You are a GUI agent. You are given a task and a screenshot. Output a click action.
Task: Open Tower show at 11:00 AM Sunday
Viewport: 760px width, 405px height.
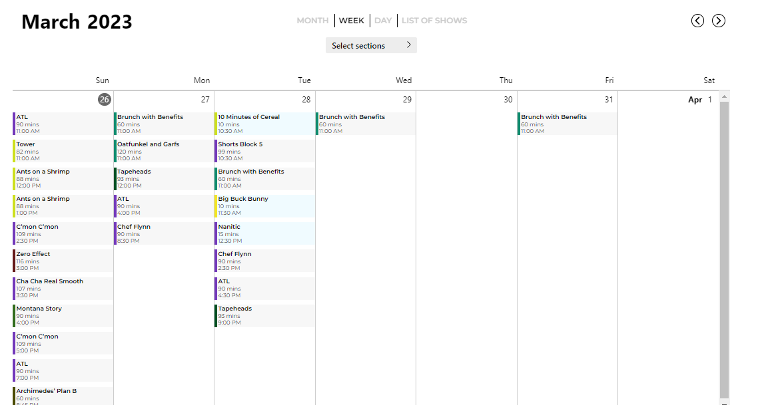[63, 151]
